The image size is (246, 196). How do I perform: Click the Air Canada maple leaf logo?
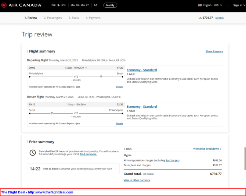pos(4,5)
